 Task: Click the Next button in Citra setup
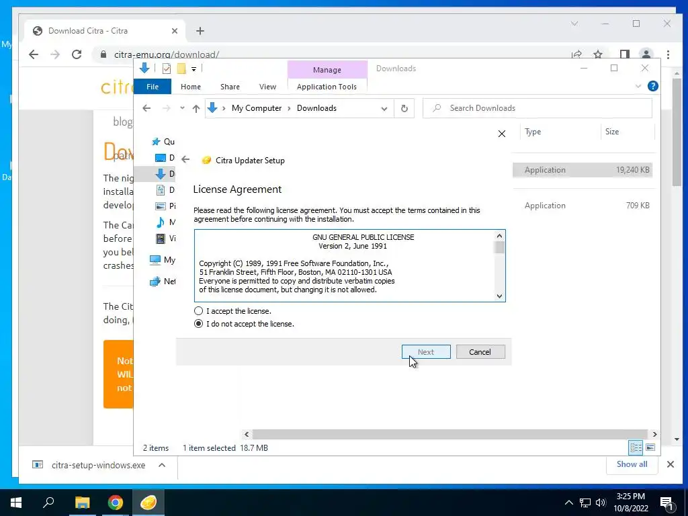(x=425, y=352)
